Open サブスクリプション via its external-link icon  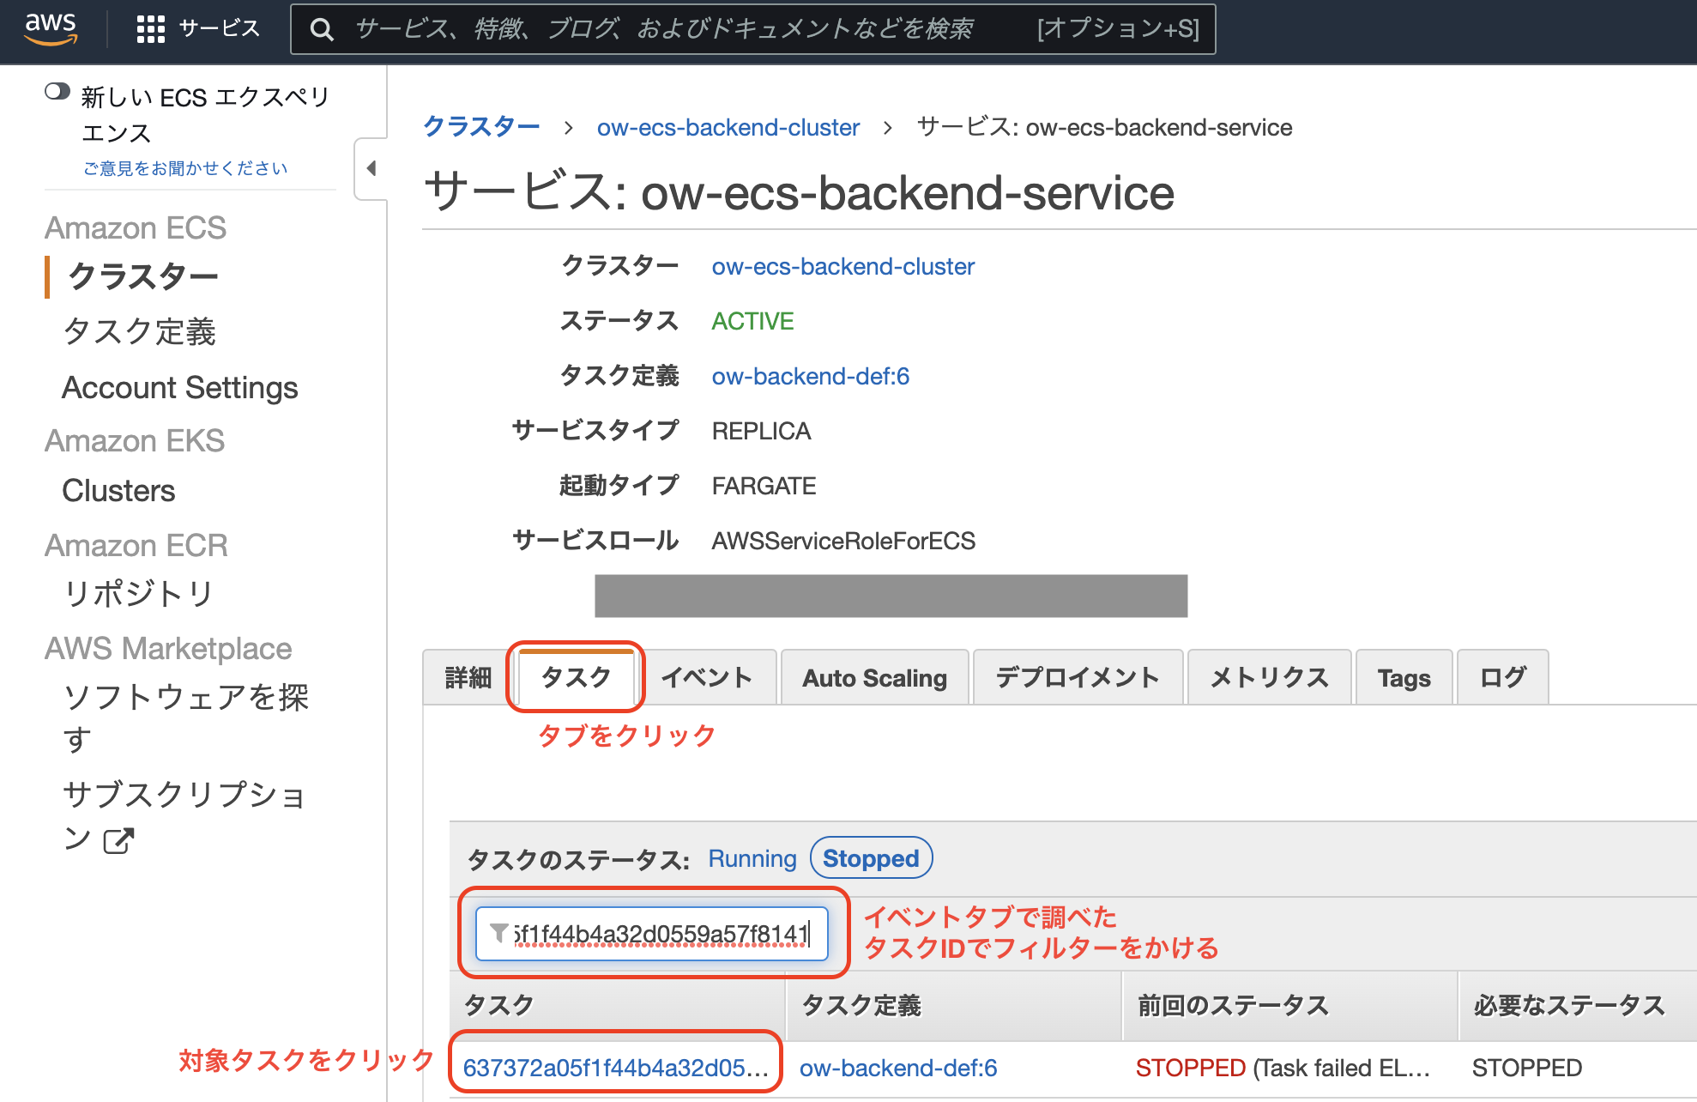(x=120, y=839)
